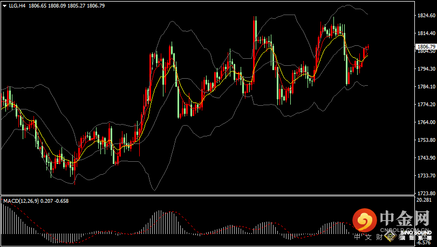Image resolution: width=437 pixels, height=247 pixels.
Task: Click the 1723.80 price axis label
Action: point(427,193)
